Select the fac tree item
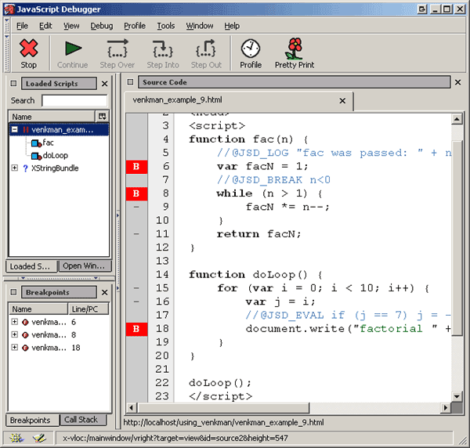 pyautogui.click(x=48, y=143)
